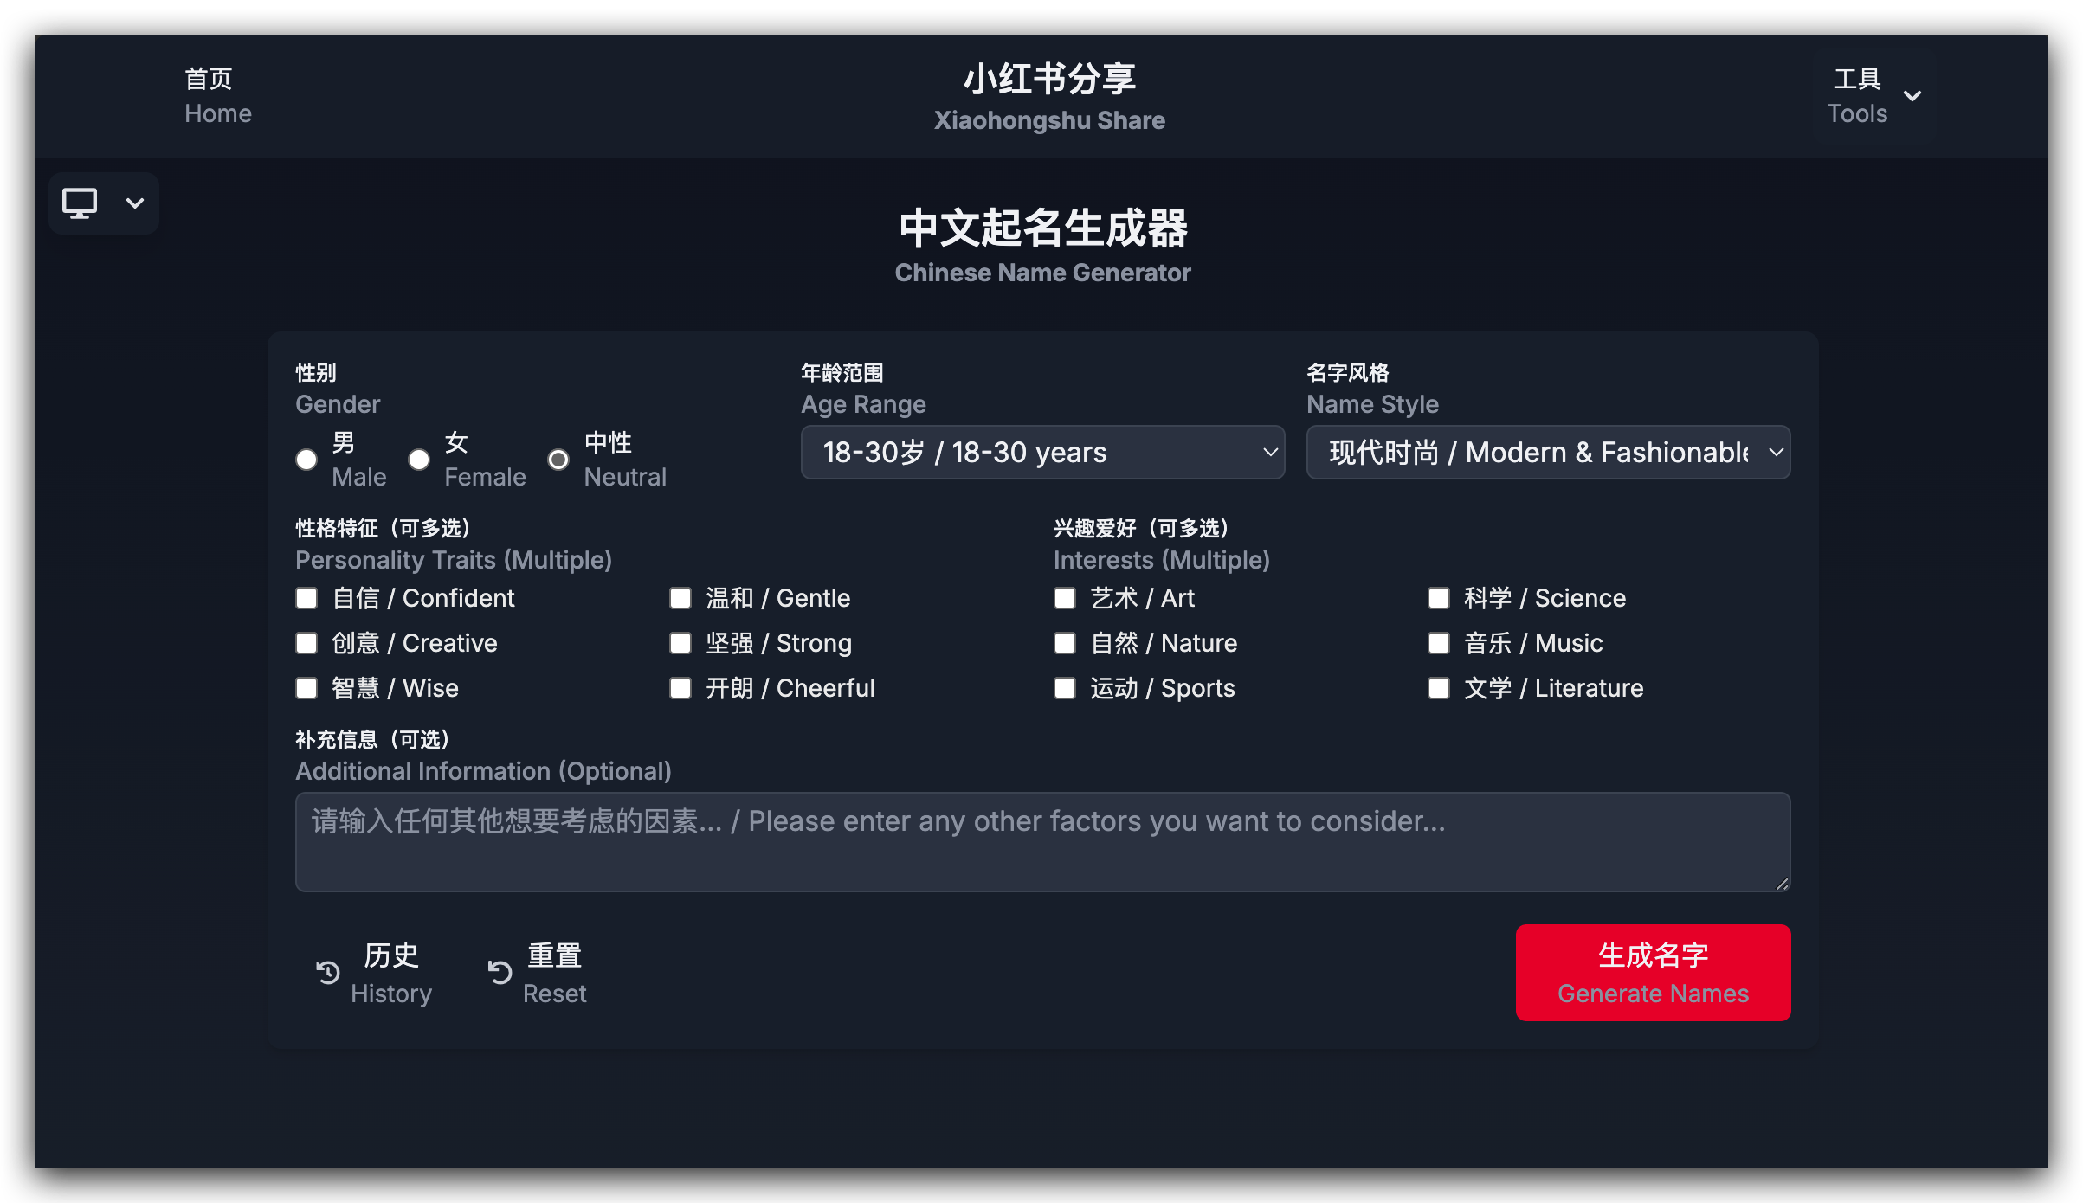Open the theme switcher dropdown arrow

[x=135, y=203]
